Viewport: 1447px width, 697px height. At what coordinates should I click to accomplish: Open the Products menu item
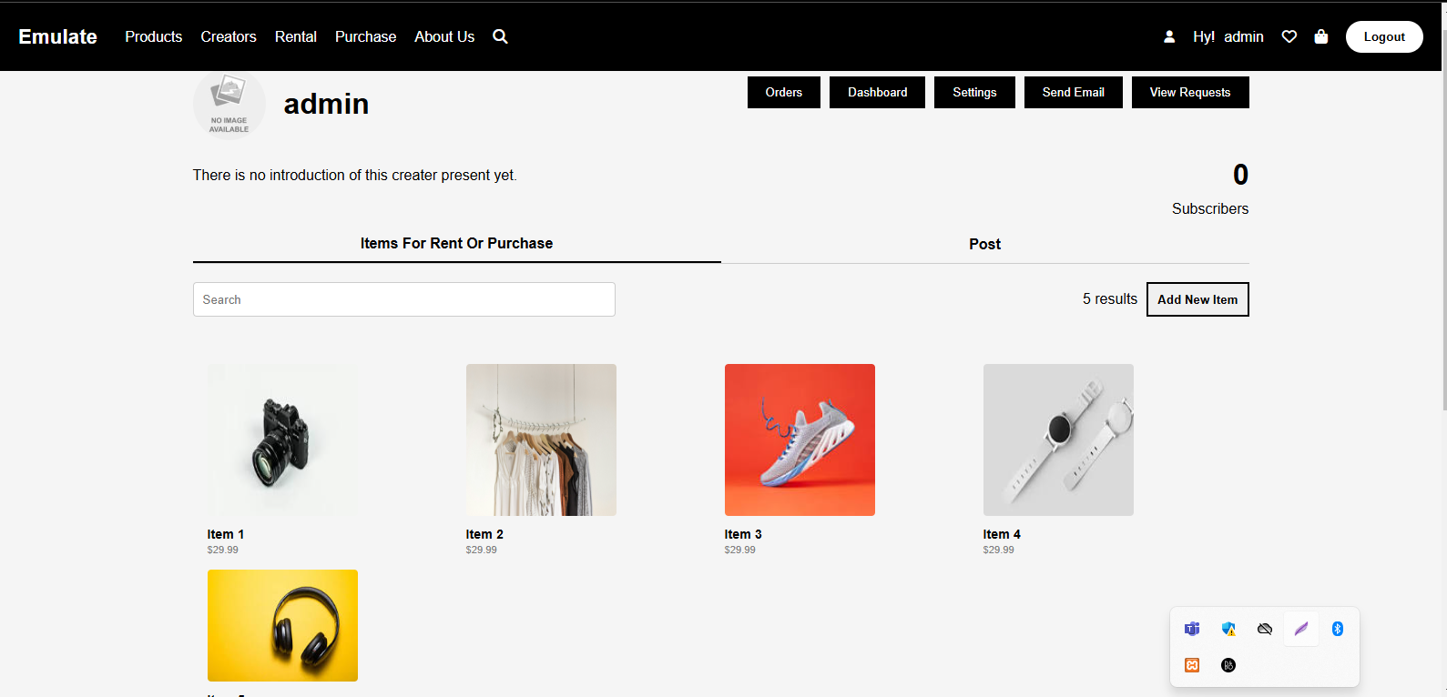pos(153,36)
